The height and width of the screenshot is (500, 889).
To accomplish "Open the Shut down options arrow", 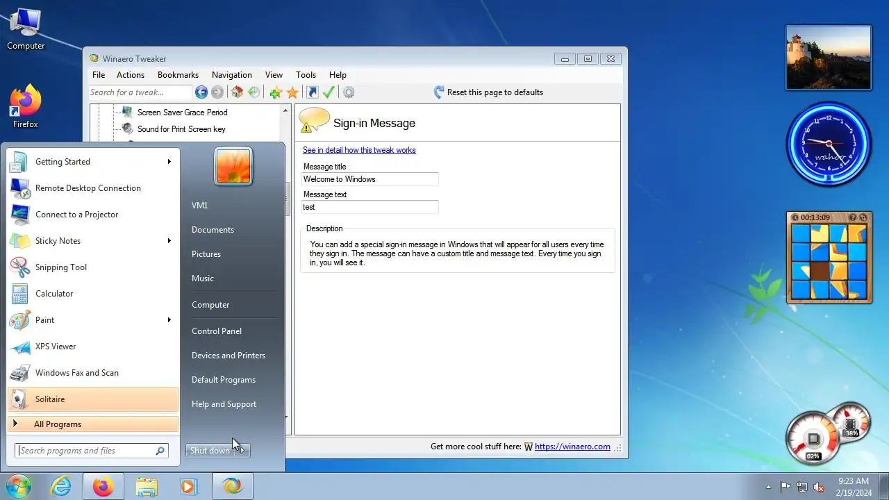I will click(x=242, y=451).
